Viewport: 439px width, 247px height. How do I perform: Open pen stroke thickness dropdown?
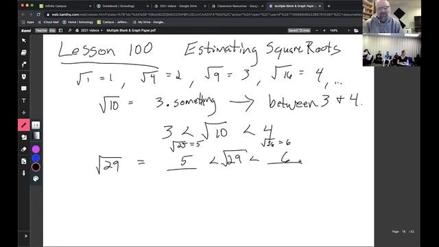(36, 125)
